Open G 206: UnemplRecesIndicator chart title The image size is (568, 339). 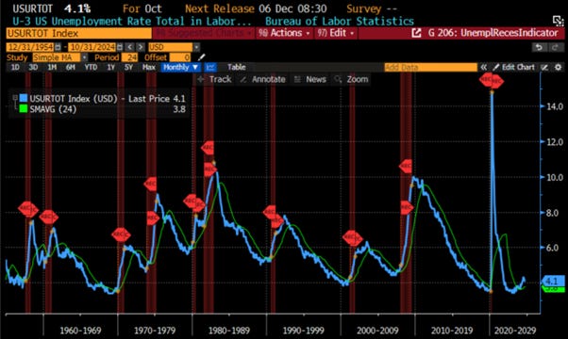(x=493, y=33)
